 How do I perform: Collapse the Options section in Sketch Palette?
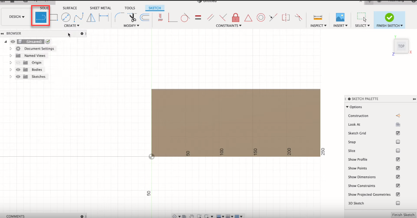tap(347, 107)
